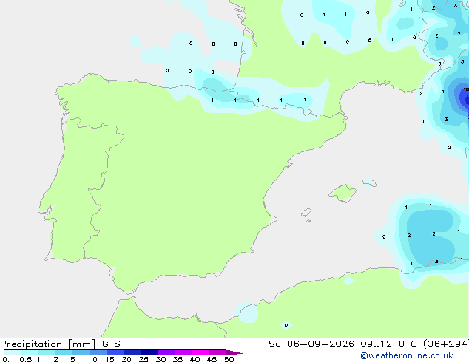The image size is (469, 362).
Task: Pick the 0.1–0.5 mm palest legend swatch
Action: click(x=13, y=352)
